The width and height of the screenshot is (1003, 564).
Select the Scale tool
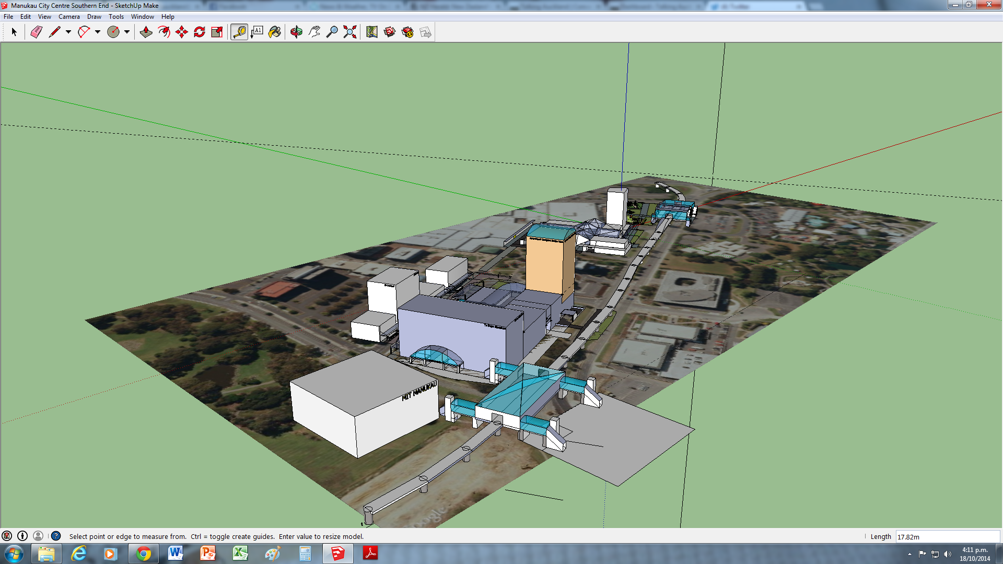tap(217, 32)
